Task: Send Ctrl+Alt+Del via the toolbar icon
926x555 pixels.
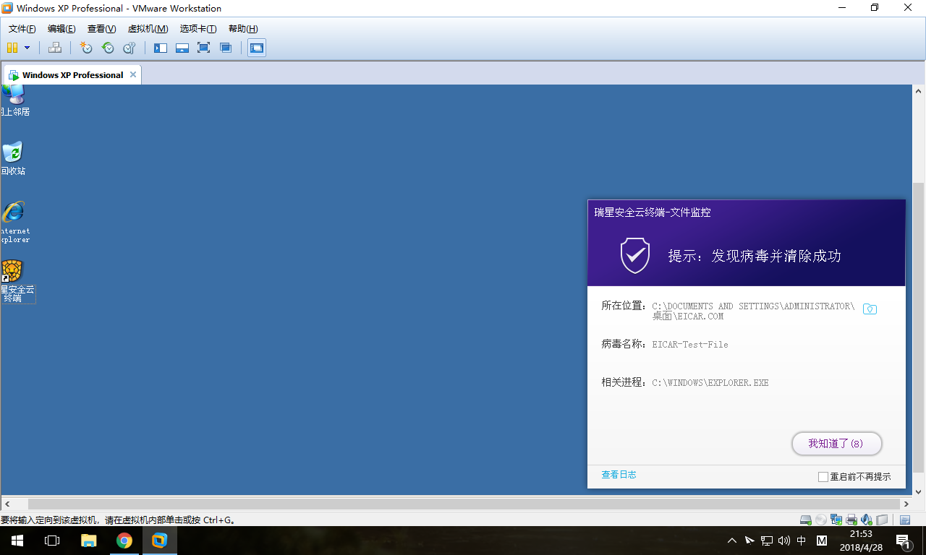Action: (x=55, y=48)
